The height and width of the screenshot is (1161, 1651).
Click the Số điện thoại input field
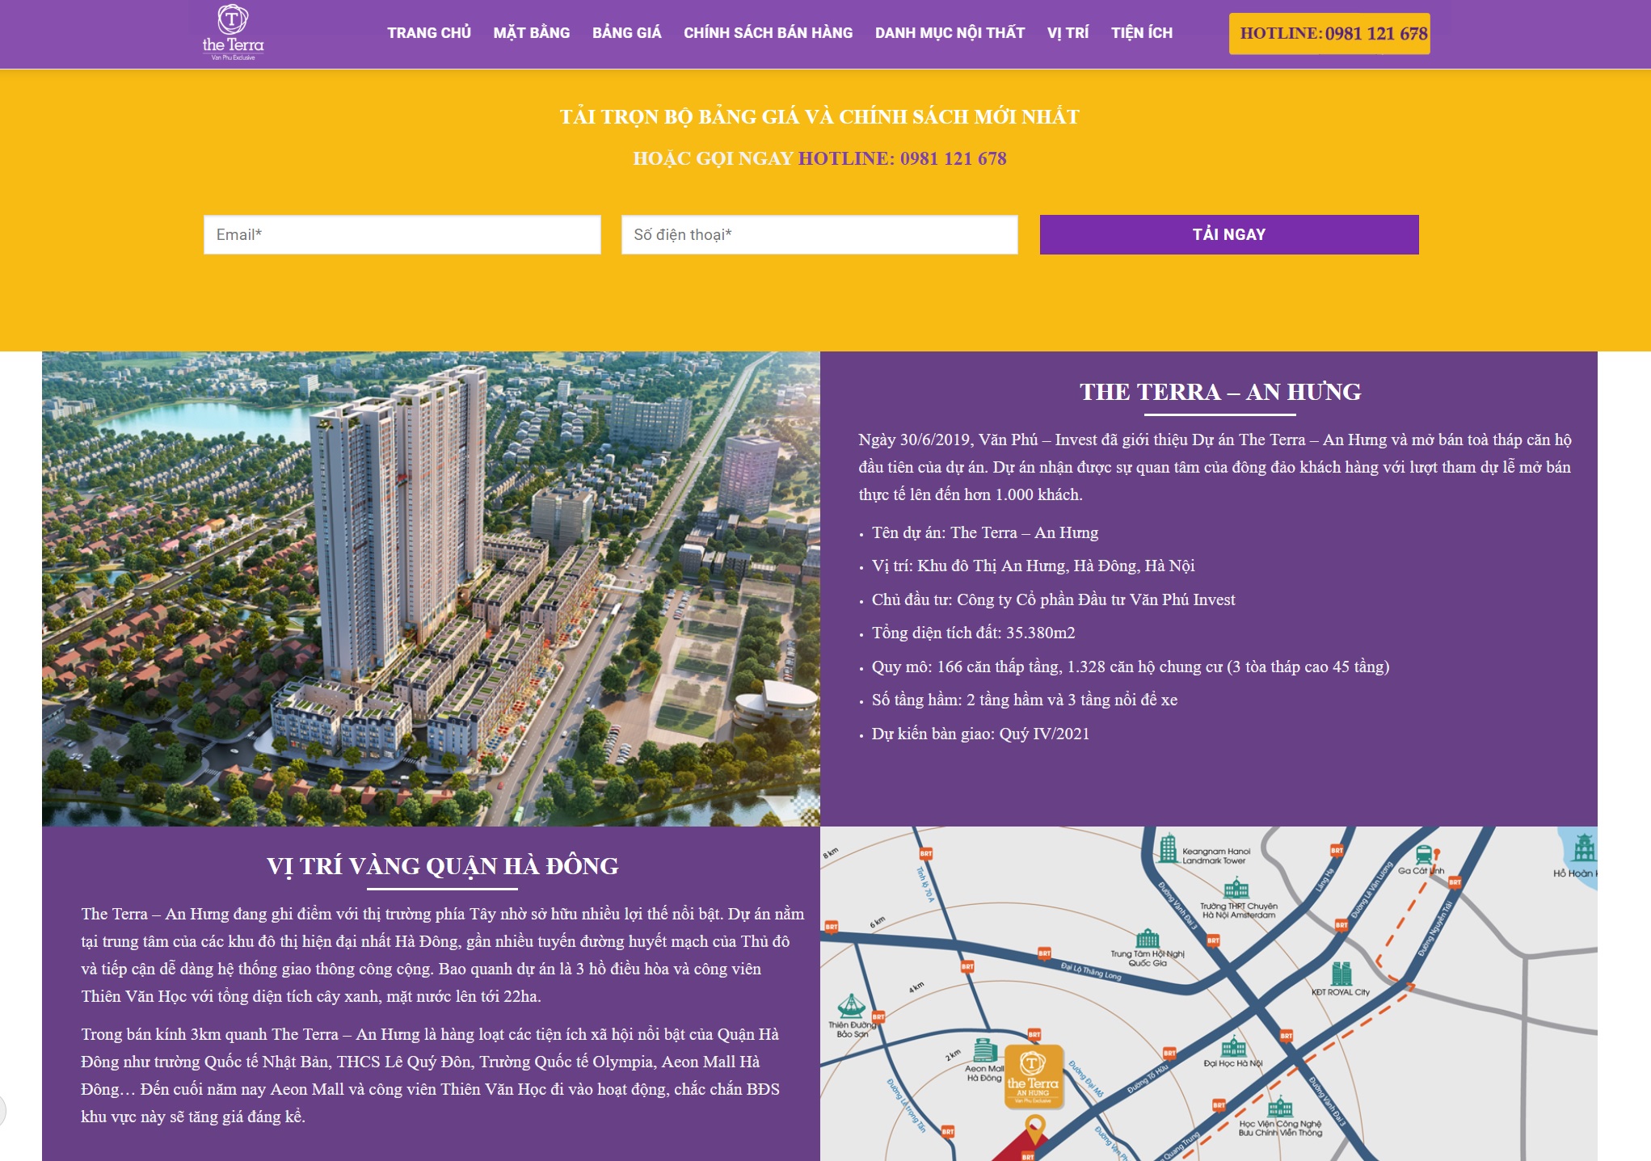[819, 235]
